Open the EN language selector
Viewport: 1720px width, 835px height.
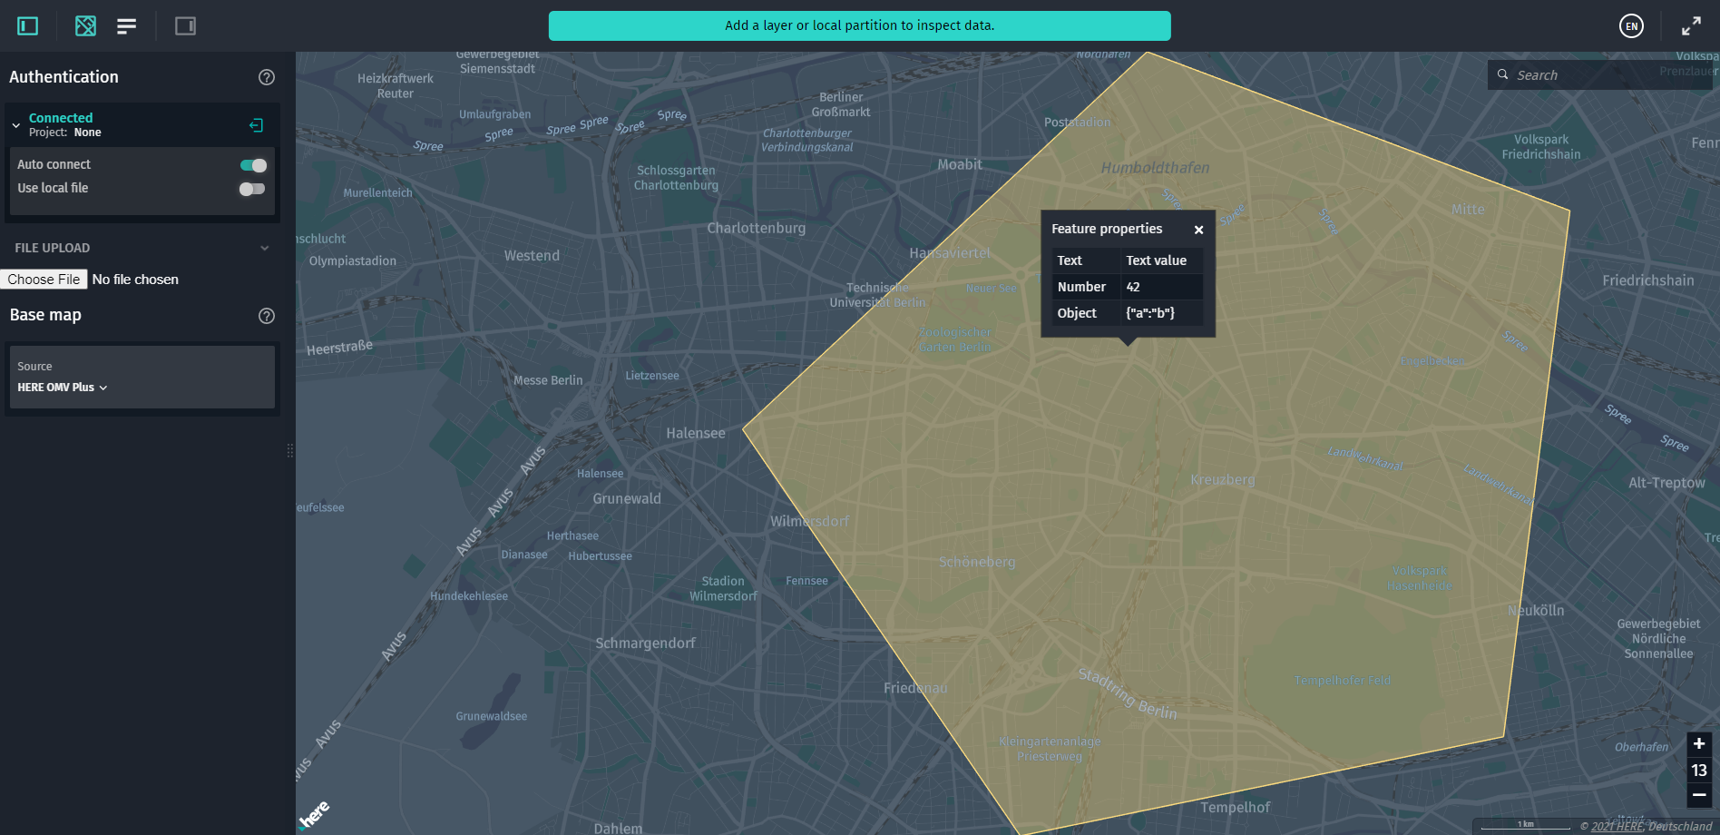point(1630,26)
